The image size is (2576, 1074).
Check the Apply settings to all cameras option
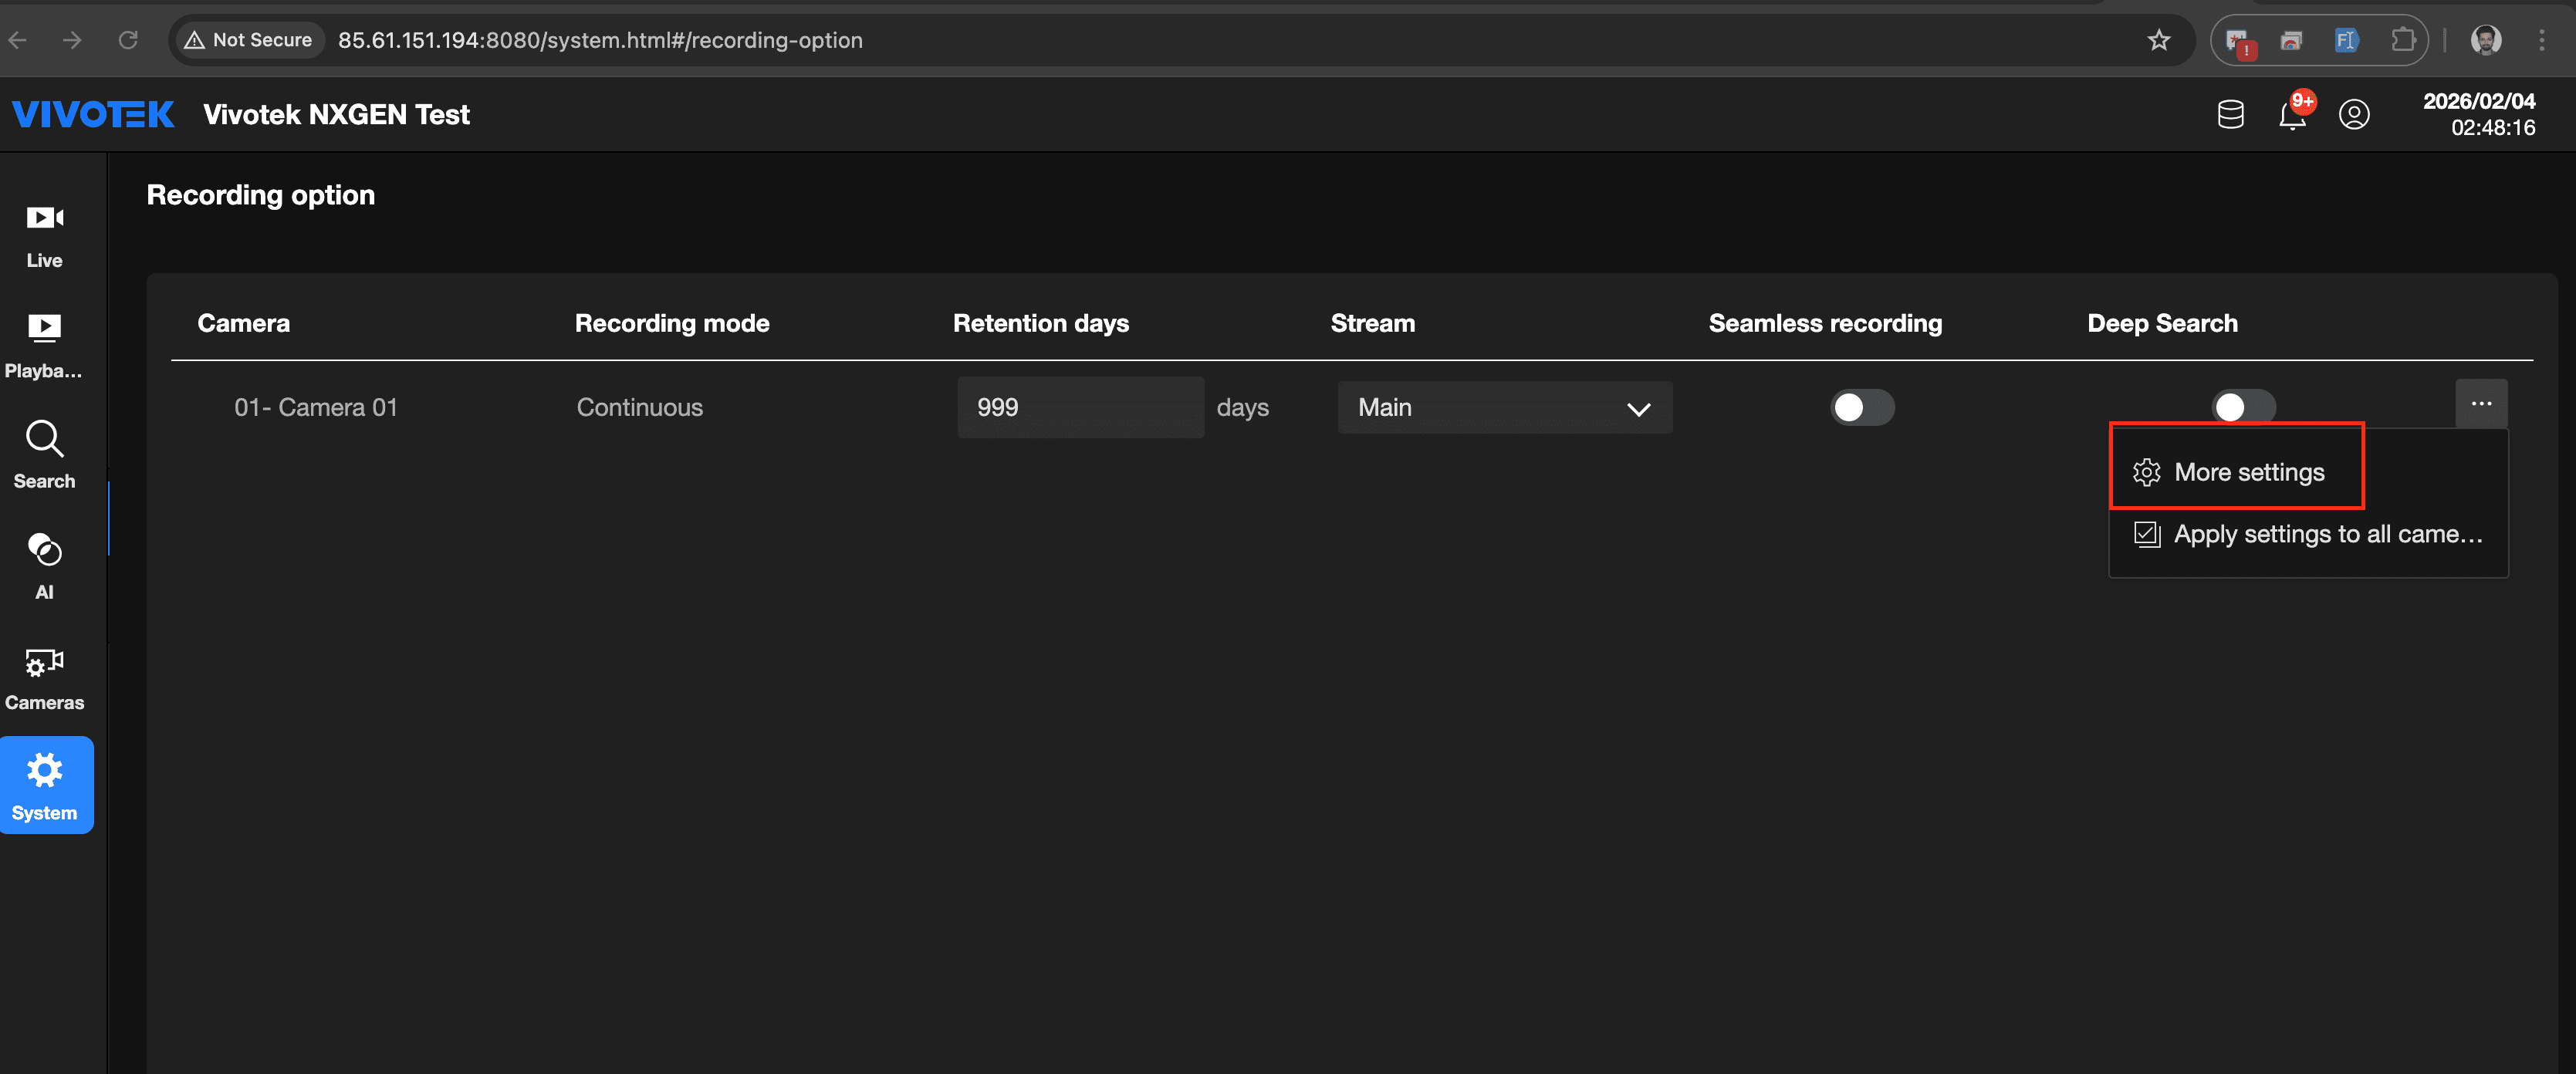click(x=2308, y=534)
